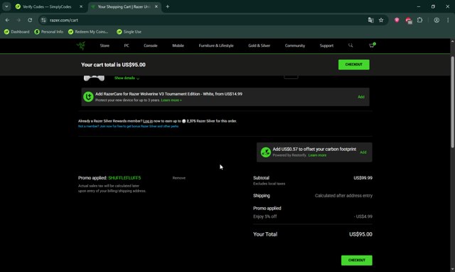Select the Your Shopping Cart Razer tab
This screenshot has height=272, width=455.
pos(124,6)
